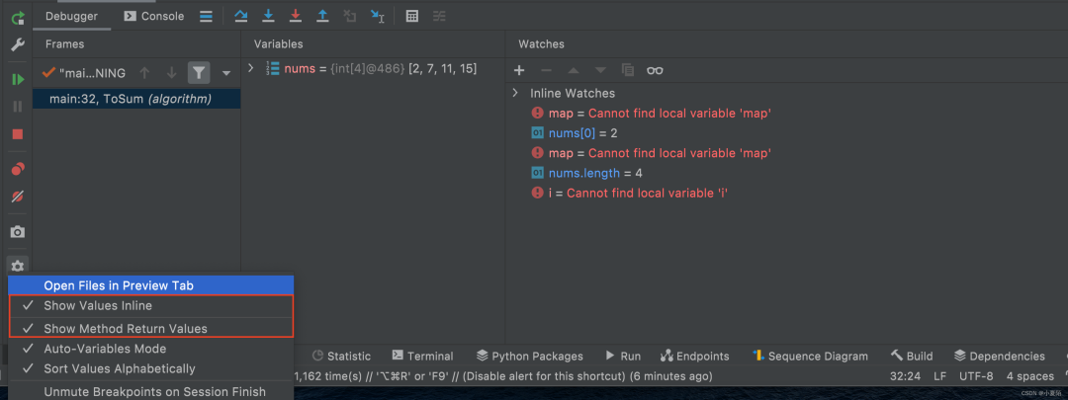Uncheck Auto-Variables Mode
This screenshot has width=1068, height=400.
(x=105, y=349)
